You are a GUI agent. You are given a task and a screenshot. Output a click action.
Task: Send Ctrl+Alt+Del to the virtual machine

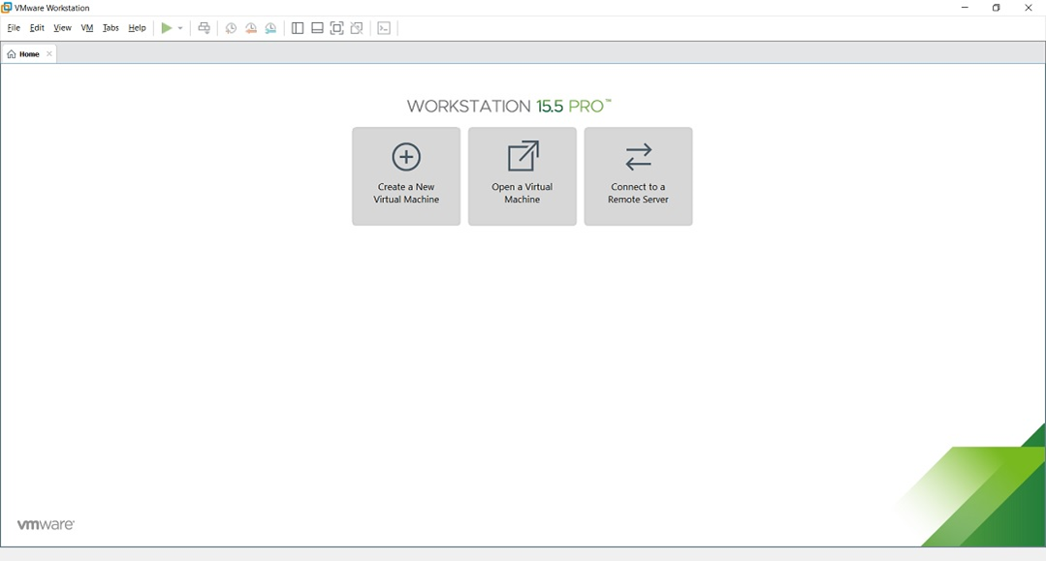click(x=204, y=27)
